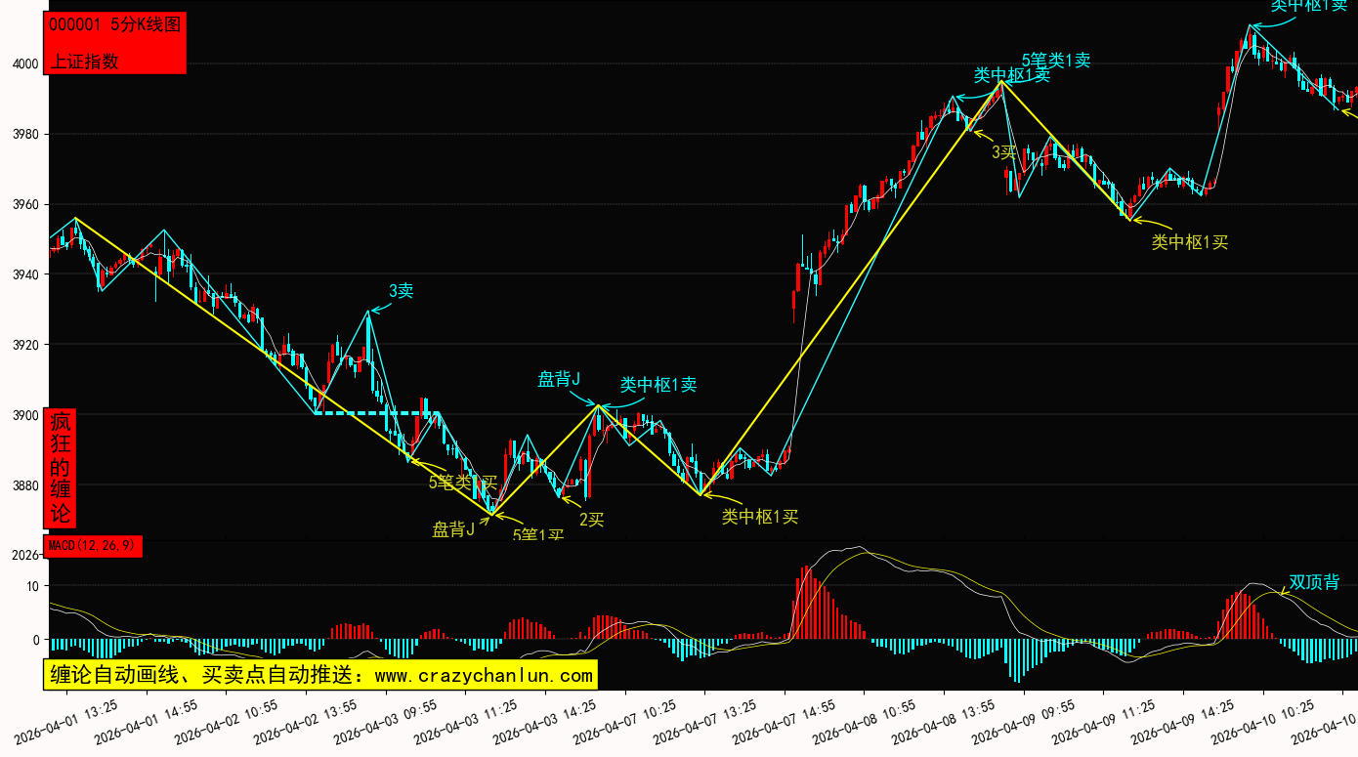The width and height of the screenshot is (1358, 757).
Task: Click the "5笔类1买" annotation label
Action: 463,482
